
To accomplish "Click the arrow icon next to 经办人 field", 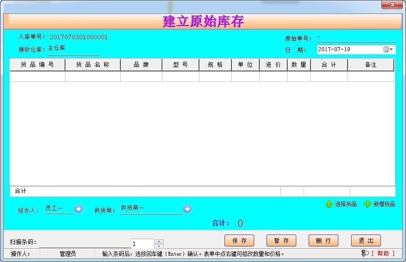I will pos(79,209).
